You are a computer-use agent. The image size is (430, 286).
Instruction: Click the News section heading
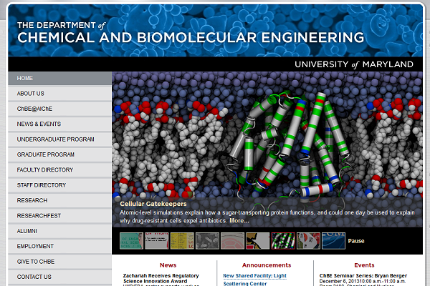click(168, 265)
